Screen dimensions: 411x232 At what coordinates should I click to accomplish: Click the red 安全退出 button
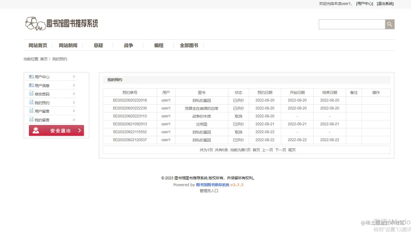click(x=56, y=130)
